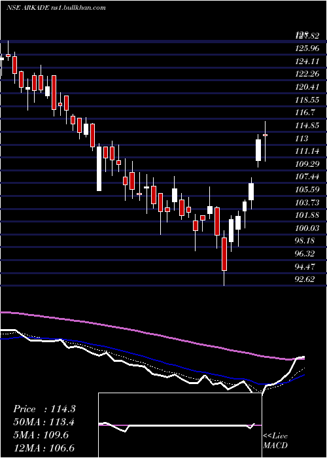The image size is (327, 458).
Task: Click the latest candlestick near 114.85
Action: click(266, 141)
